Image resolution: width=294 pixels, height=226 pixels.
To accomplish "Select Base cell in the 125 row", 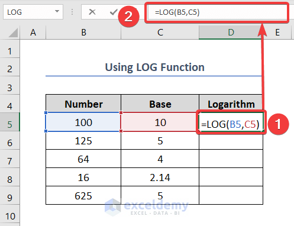I will pos(160,140).
